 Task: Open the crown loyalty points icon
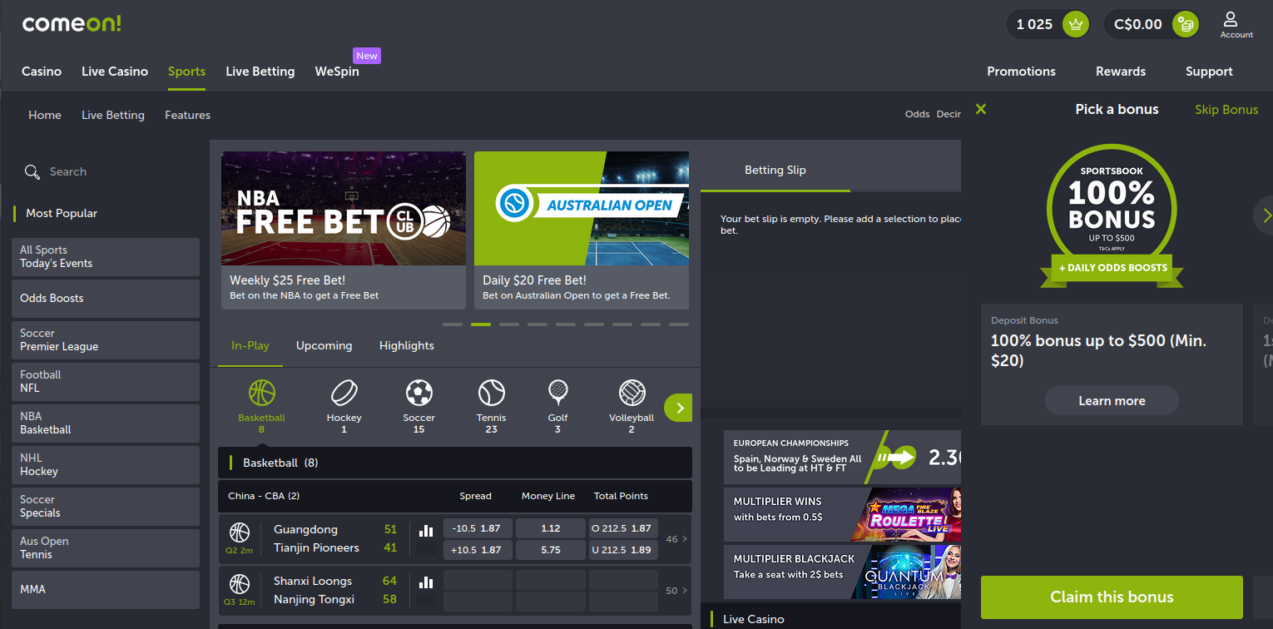pyautogui.click(x=1077, y=24)
